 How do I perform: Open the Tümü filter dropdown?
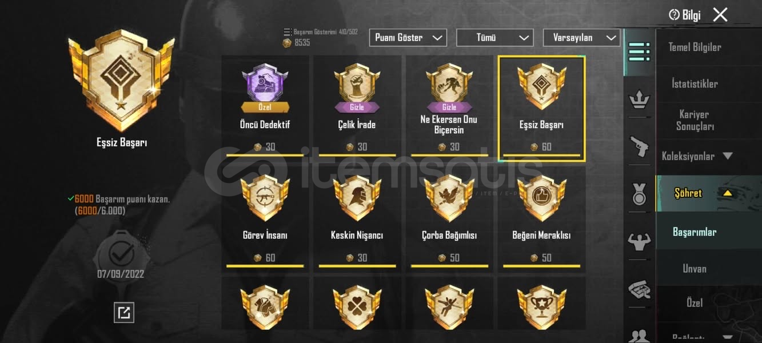pyautogui.click(x=495, y=38)
